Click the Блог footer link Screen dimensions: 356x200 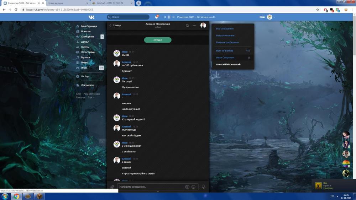pos(79,94)
